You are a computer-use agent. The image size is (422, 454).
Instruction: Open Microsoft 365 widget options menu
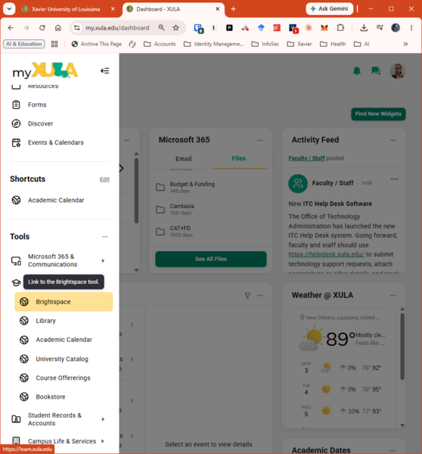260,141
